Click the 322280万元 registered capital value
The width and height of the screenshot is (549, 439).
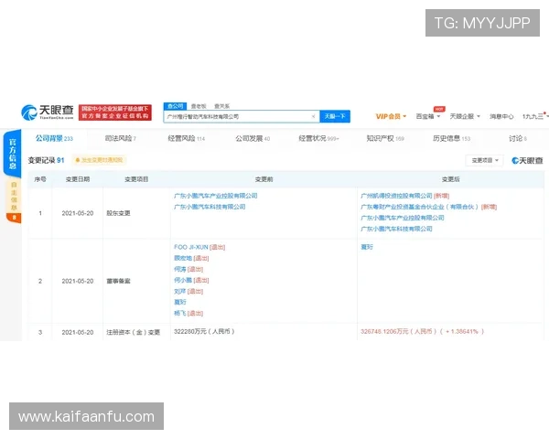point(204,331)
